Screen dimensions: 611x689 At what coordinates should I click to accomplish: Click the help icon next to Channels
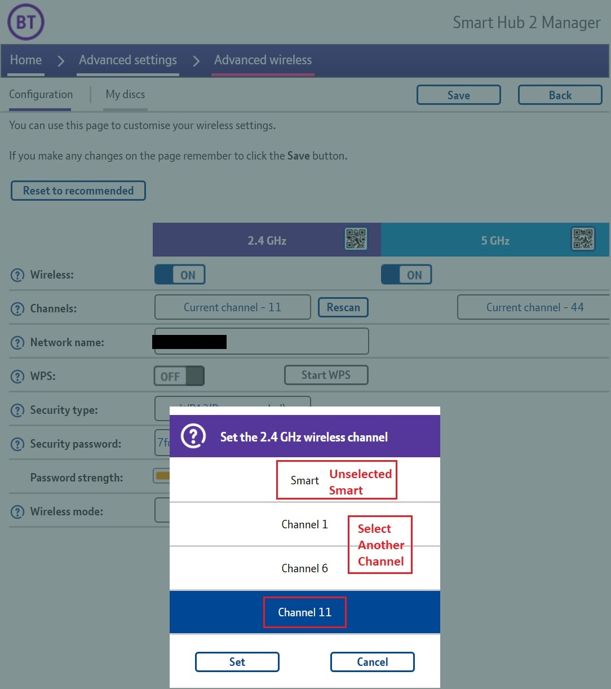click(17, 308)
